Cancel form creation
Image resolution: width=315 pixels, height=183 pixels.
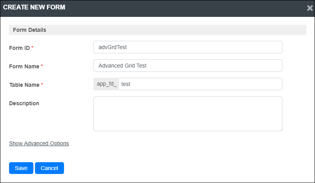pos(49,168)
